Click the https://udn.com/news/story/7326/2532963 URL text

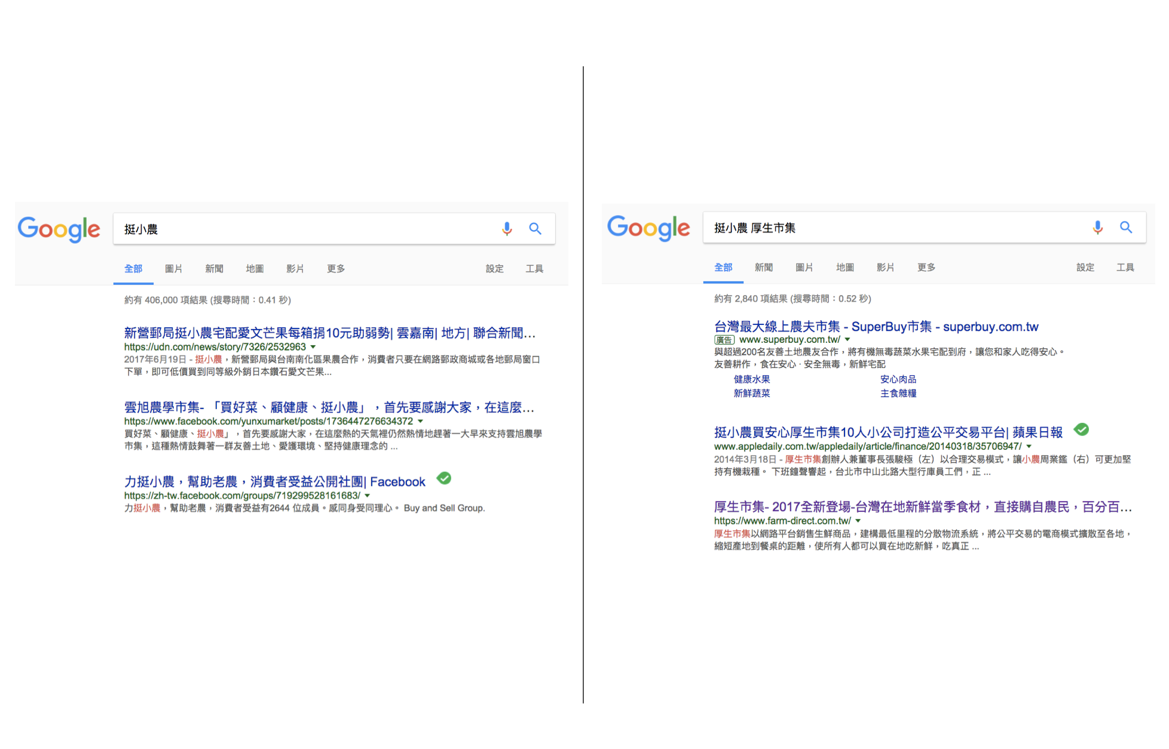[215, 347]
